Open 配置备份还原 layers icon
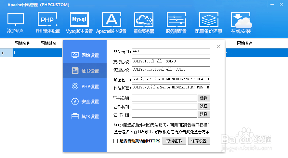288x158 pixels. [x=209, y=20]
